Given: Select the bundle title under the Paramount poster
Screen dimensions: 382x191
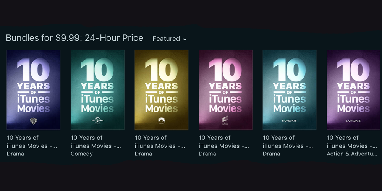Looking at the screenshot, I should coord(160,142).
